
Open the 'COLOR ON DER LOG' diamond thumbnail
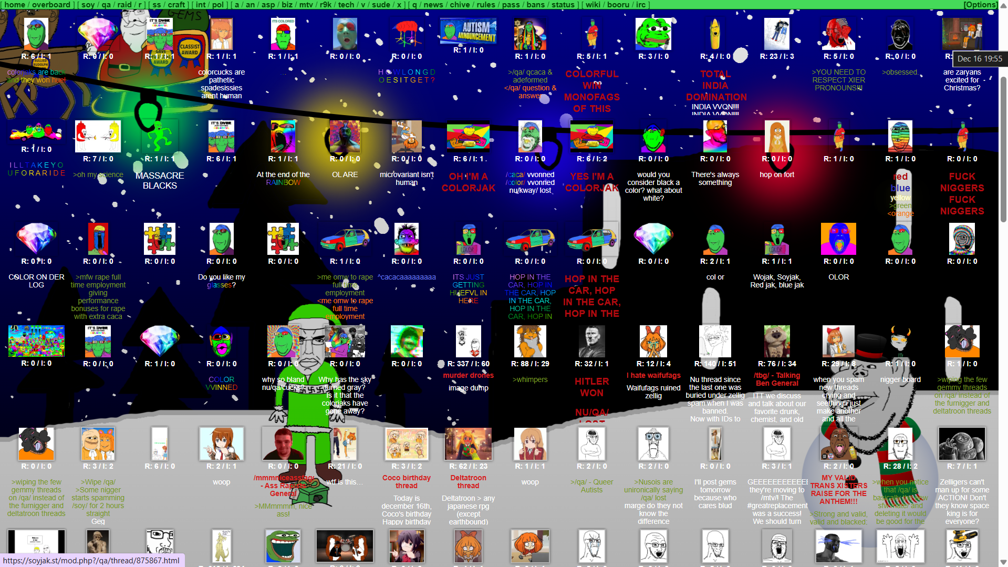click(36, 239)
